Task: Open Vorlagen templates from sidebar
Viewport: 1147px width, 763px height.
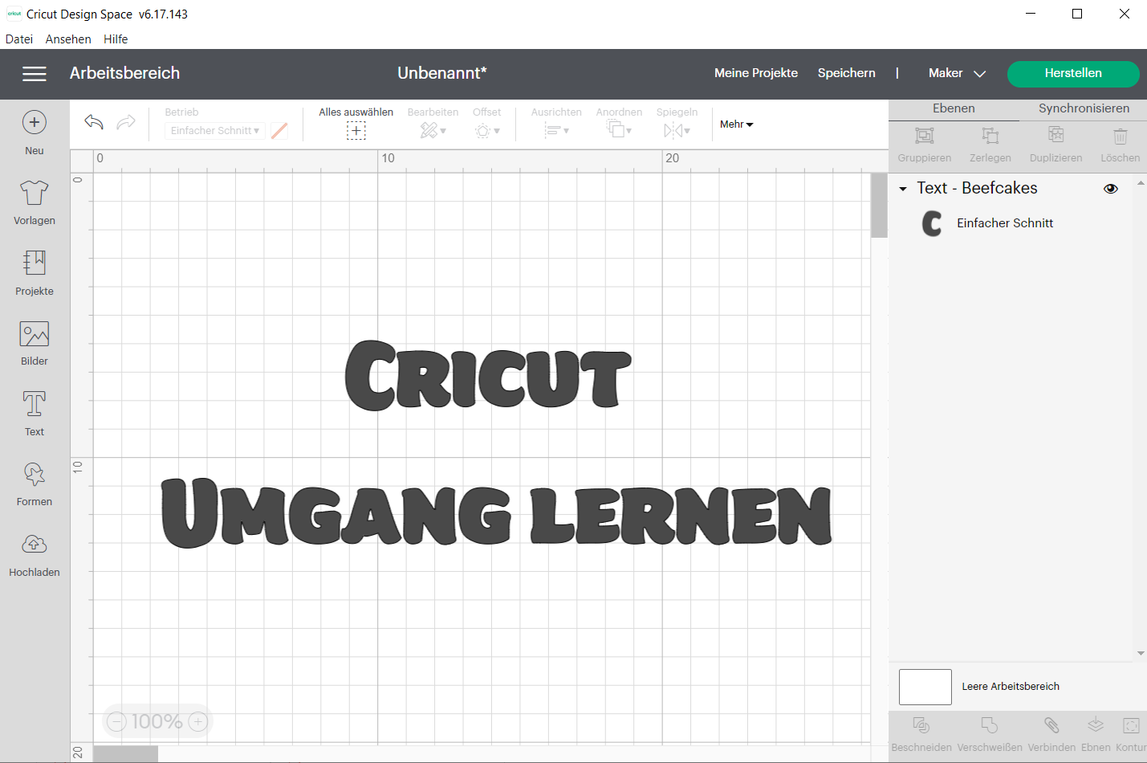Action: click(x=35, y=202)
